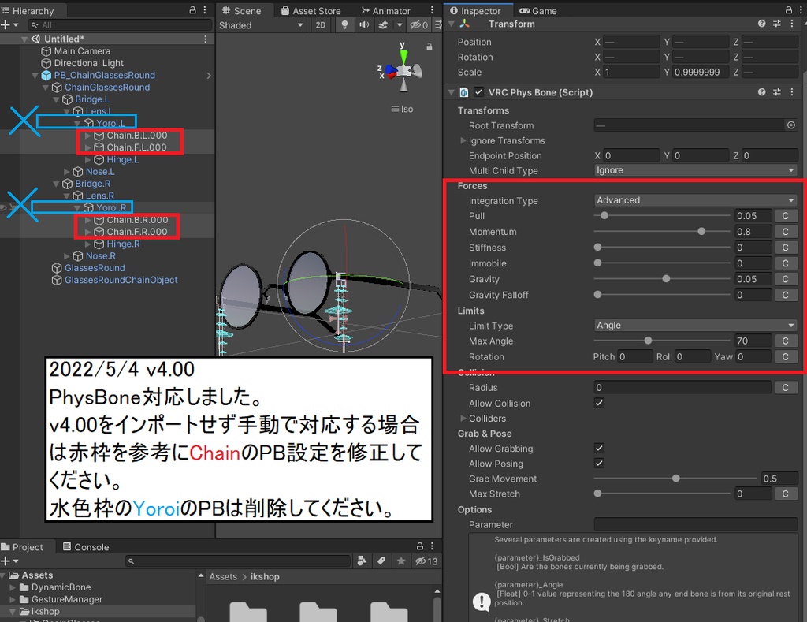The height and width of the screenshot is (622, 807).
Task: Click Project favorites star icon
Action: 401,561
